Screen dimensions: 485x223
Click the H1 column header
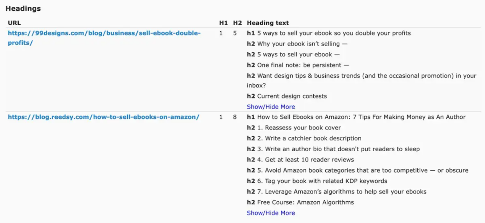(x=223, y=23)
